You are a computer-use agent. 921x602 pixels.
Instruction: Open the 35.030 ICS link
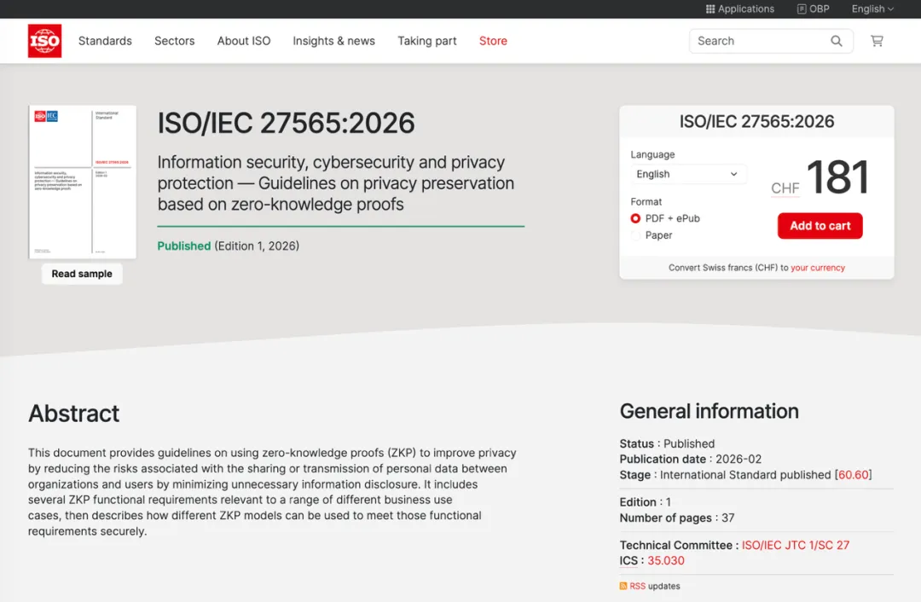click(x=665, y=560)
